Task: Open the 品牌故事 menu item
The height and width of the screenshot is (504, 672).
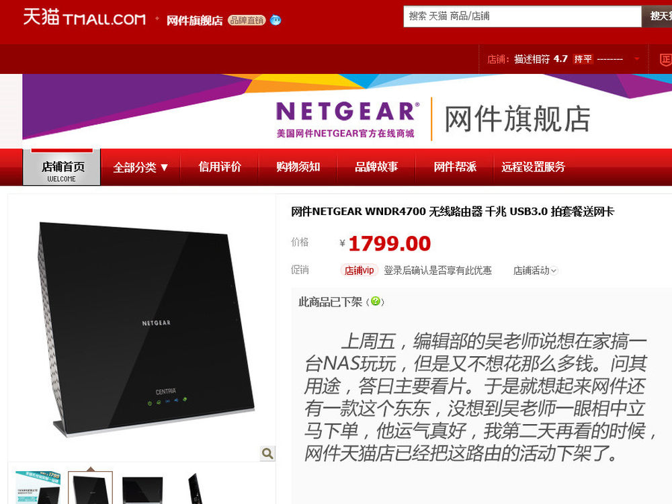Action: tap(376, 167)
